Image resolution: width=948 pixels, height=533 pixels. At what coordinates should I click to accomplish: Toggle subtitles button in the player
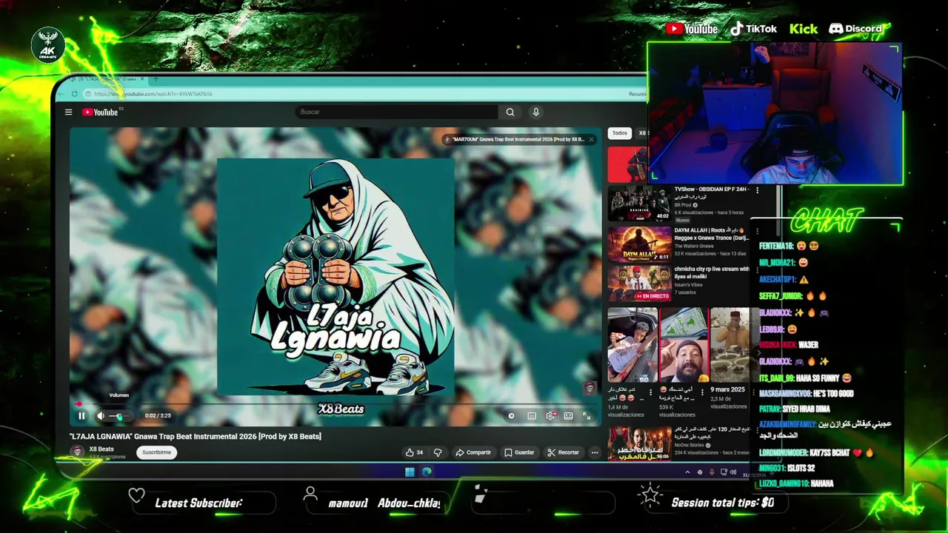532,416
